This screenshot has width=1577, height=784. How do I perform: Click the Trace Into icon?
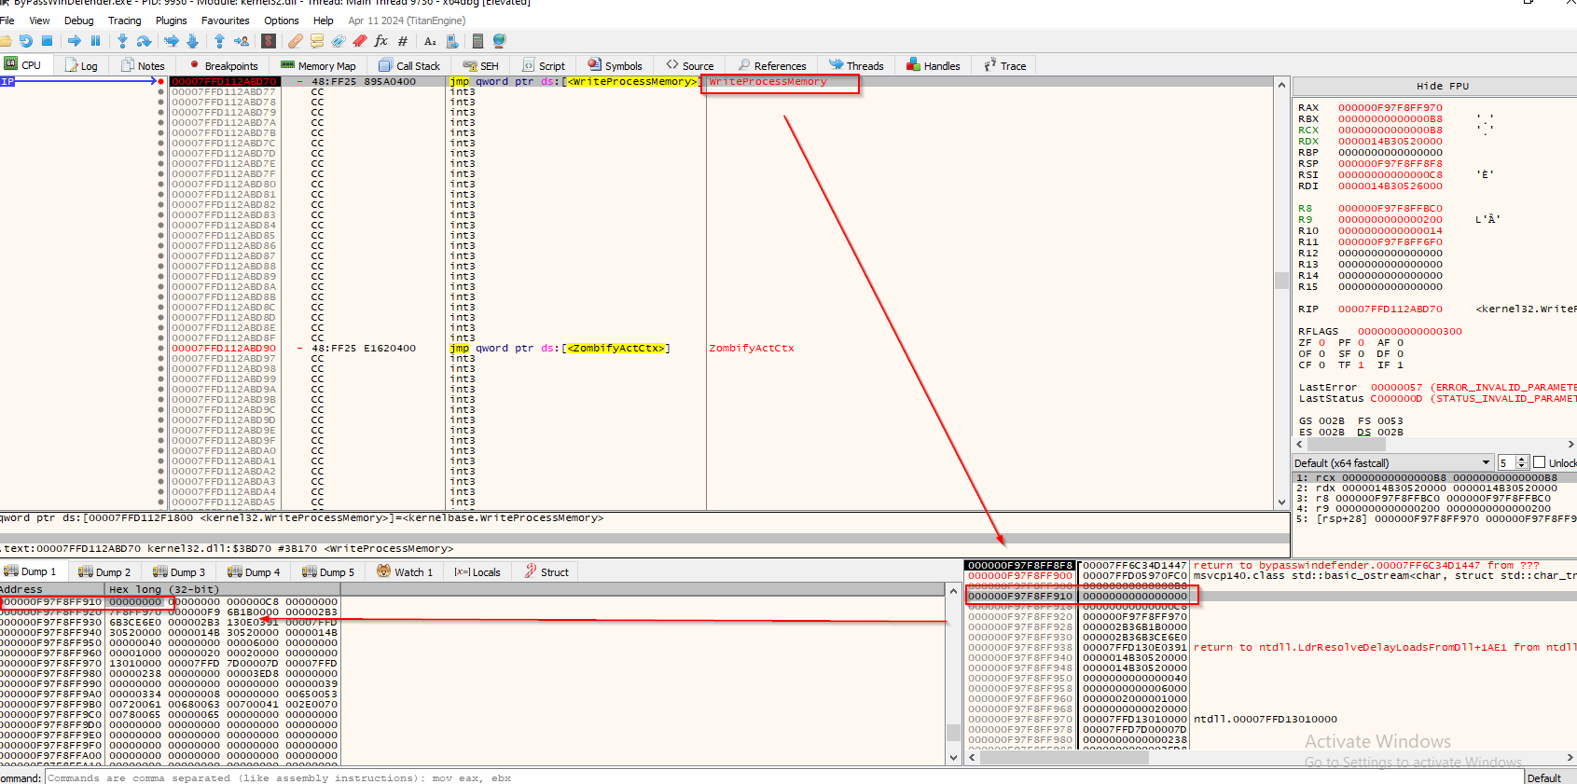172,41
